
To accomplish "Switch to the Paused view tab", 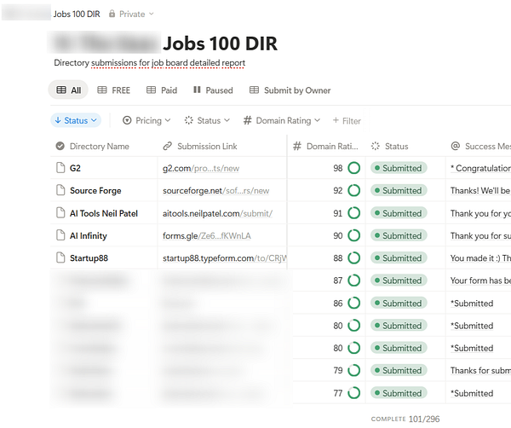I will [x=213, y=90].
